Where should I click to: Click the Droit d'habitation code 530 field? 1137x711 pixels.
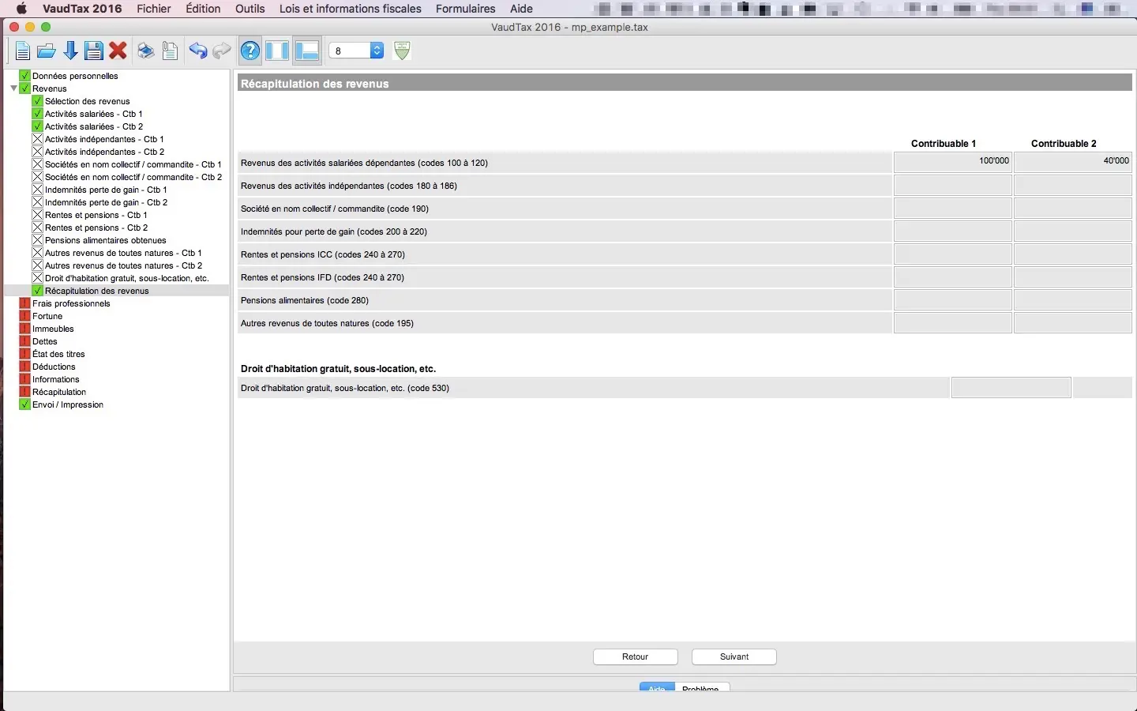pos(1011,388)
